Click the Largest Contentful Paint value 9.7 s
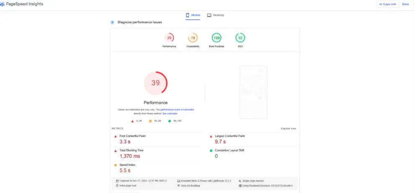 (x=220, y=142)
